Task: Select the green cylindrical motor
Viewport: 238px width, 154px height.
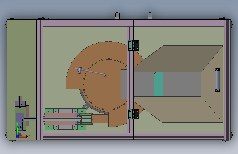Action: [85, 119]
